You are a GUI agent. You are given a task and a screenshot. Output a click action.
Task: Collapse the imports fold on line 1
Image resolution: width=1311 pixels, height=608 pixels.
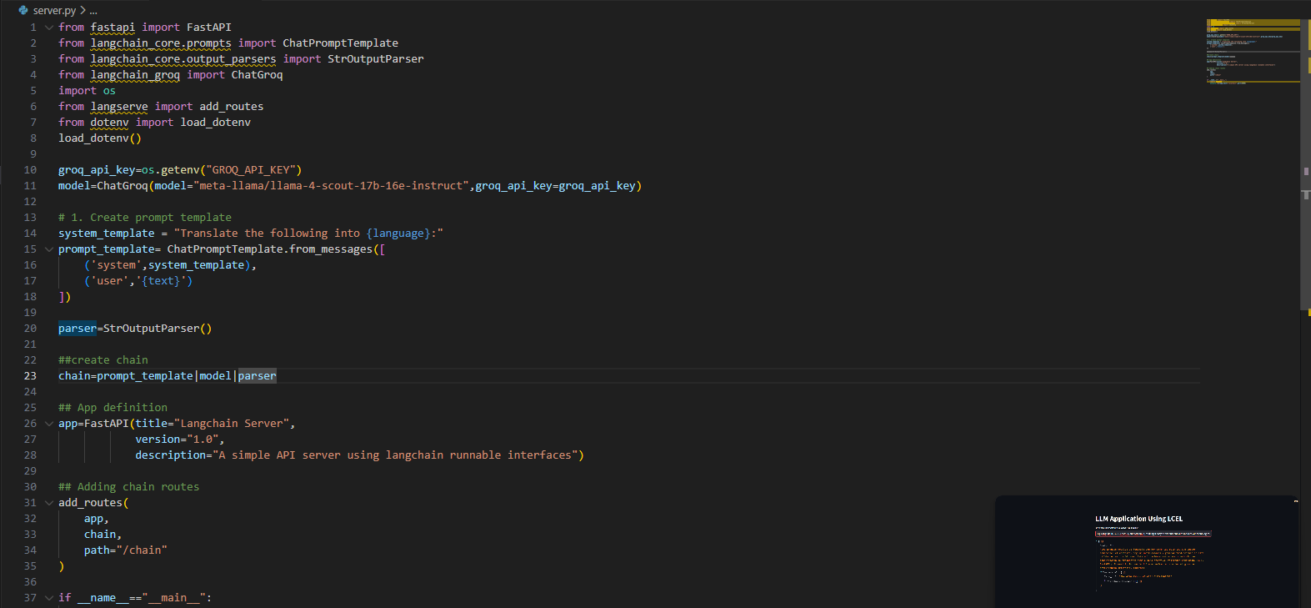point(49,28)
